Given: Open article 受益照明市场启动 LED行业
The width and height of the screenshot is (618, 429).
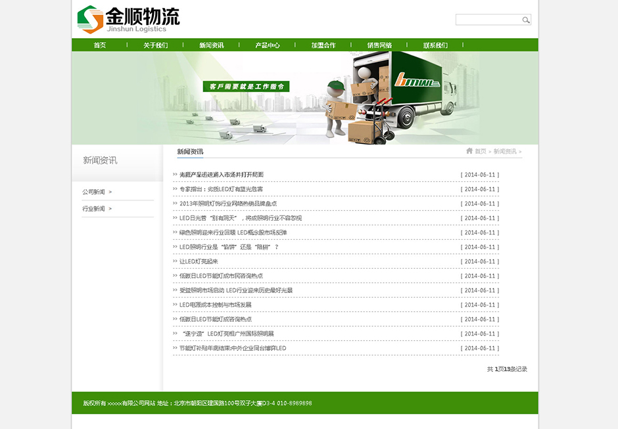Looking at the screenshot, I should (236, 290).
